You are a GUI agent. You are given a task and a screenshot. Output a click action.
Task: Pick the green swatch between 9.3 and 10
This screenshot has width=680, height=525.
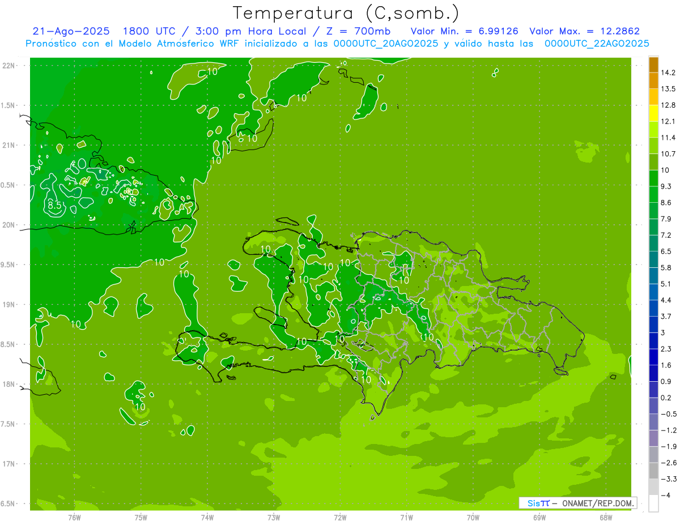[653, 178]
